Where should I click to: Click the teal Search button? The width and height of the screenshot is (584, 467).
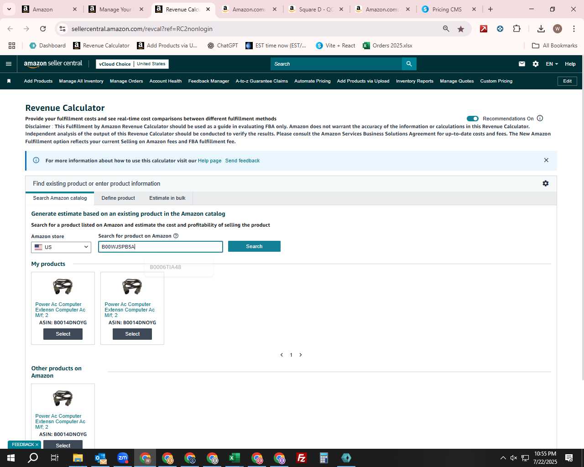pyautogui.click(x=254, y=246)
